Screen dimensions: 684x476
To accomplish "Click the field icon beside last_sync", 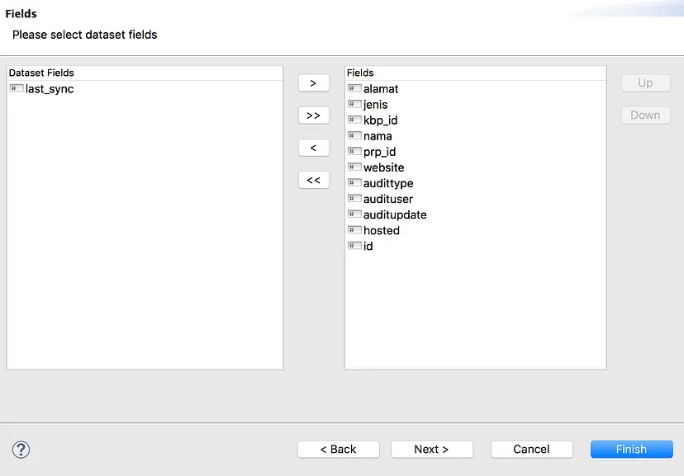I will tap(17, 88).
